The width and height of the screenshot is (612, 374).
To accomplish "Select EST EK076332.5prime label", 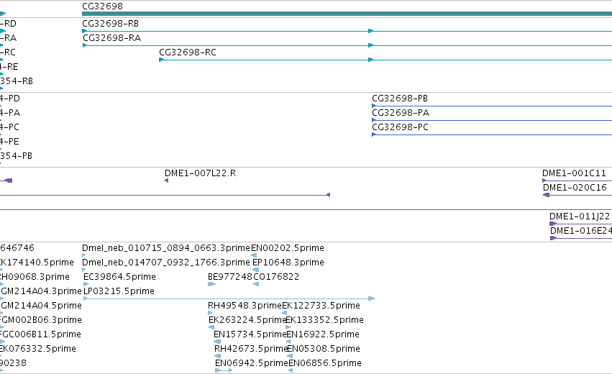I will coord(38,349).
